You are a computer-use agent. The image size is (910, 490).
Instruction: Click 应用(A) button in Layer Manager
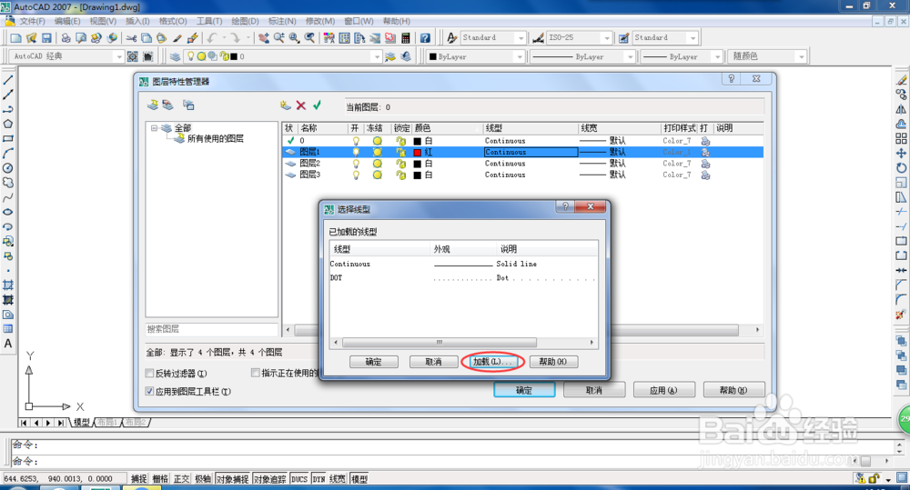(664, 390)
